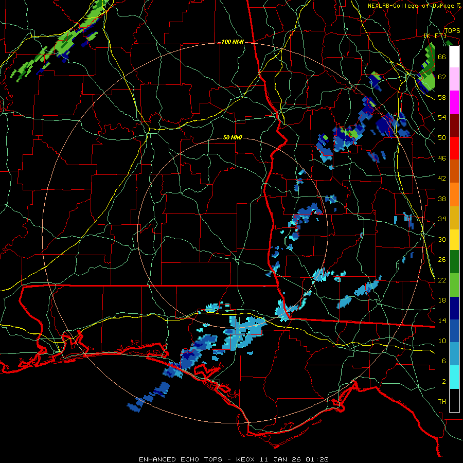
Task: Choose the dark orange legend swatch
Action: pyautogui.click(x=454, y=171)
